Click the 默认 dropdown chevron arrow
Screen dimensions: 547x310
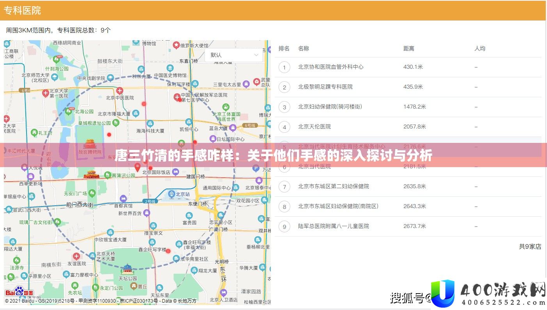click(256, 55)
